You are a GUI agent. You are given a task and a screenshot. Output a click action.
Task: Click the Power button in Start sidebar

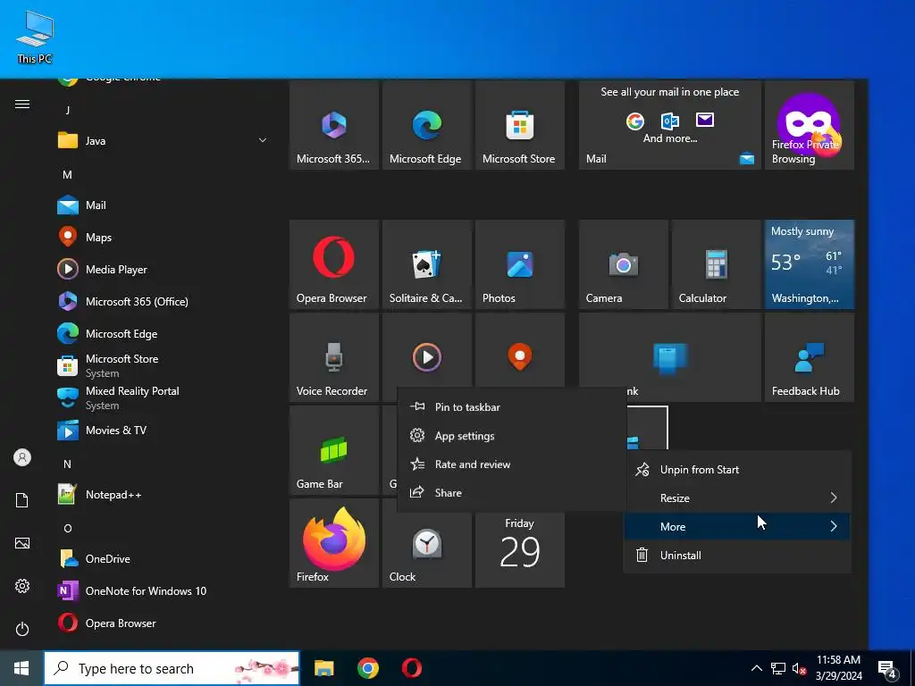[x=22, y=629]
